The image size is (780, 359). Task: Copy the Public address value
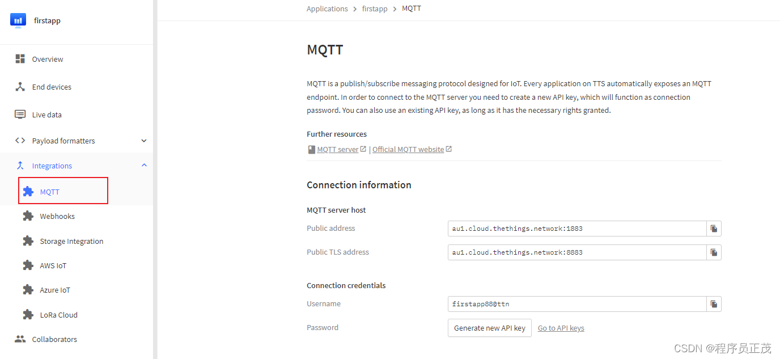(714, 229)
